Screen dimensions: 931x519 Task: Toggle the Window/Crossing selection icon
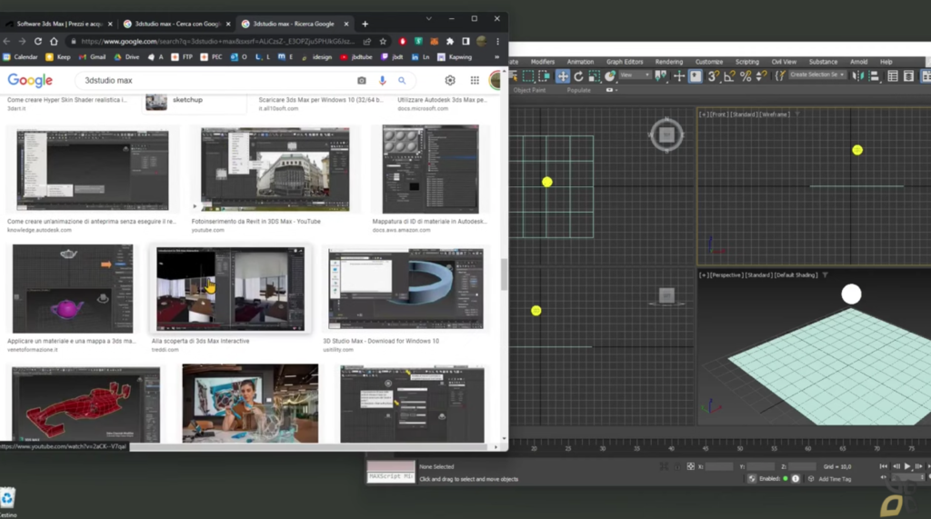point(544,76)
